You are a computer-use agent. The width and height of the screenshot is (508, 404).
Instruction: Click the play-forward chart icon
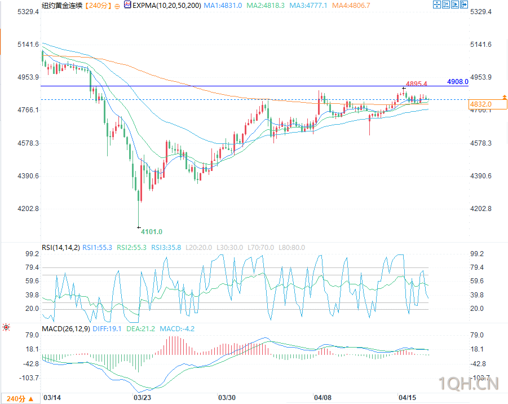455,5
